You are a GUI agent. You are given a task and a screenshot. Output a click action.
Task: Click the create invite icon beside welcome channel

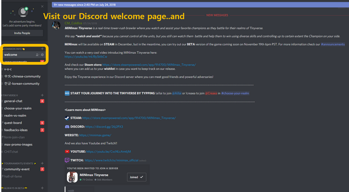pos(37,55)
